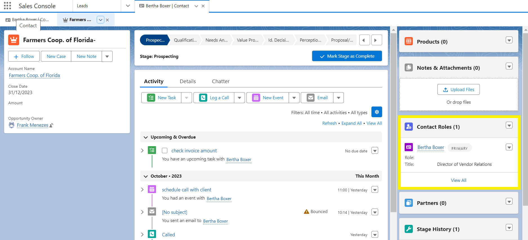
Task: Open more actions dropdown beside New Note
Action: click(107, 56)
